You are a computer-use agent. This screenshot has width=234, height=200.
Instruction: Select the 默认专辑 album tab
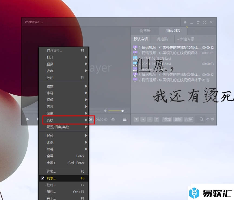tap(141, 39)
